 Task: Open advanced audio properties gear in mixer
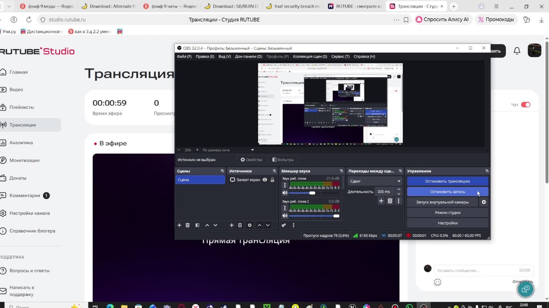click(284, 225)
